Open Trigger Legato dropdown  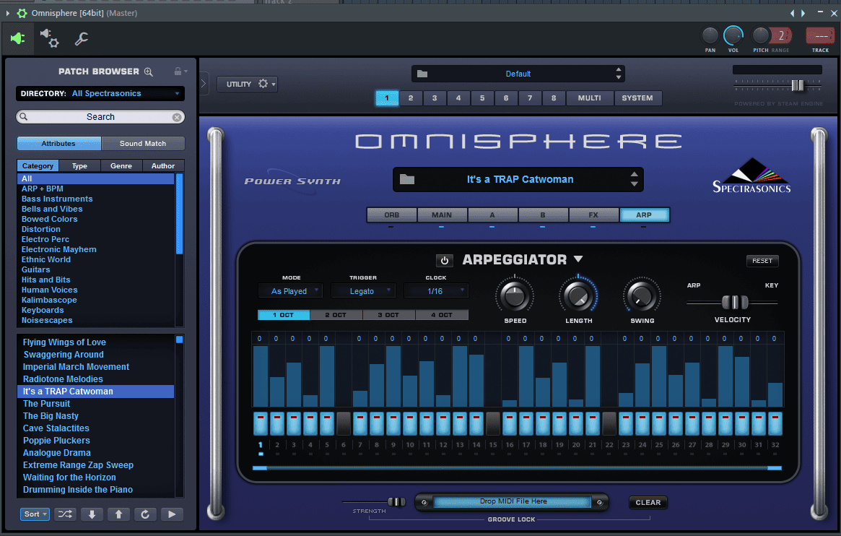coord(363,291)
